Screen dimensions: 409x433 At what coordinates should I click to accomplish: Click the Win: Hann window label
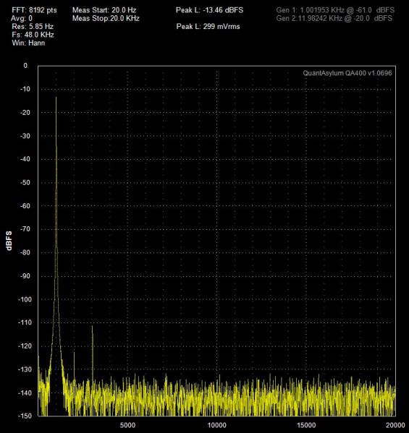click(28, 43)
